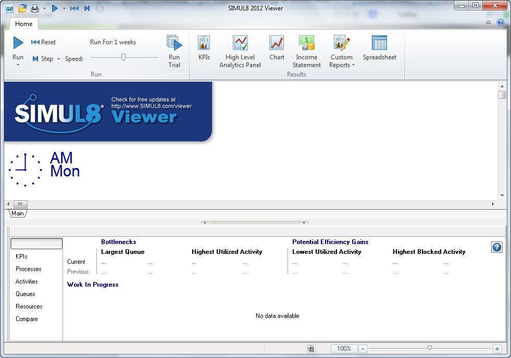Select the highlighted Highlights panel tab
The width and height of the screenshot is (511, 358).
[x=36, y=244]
